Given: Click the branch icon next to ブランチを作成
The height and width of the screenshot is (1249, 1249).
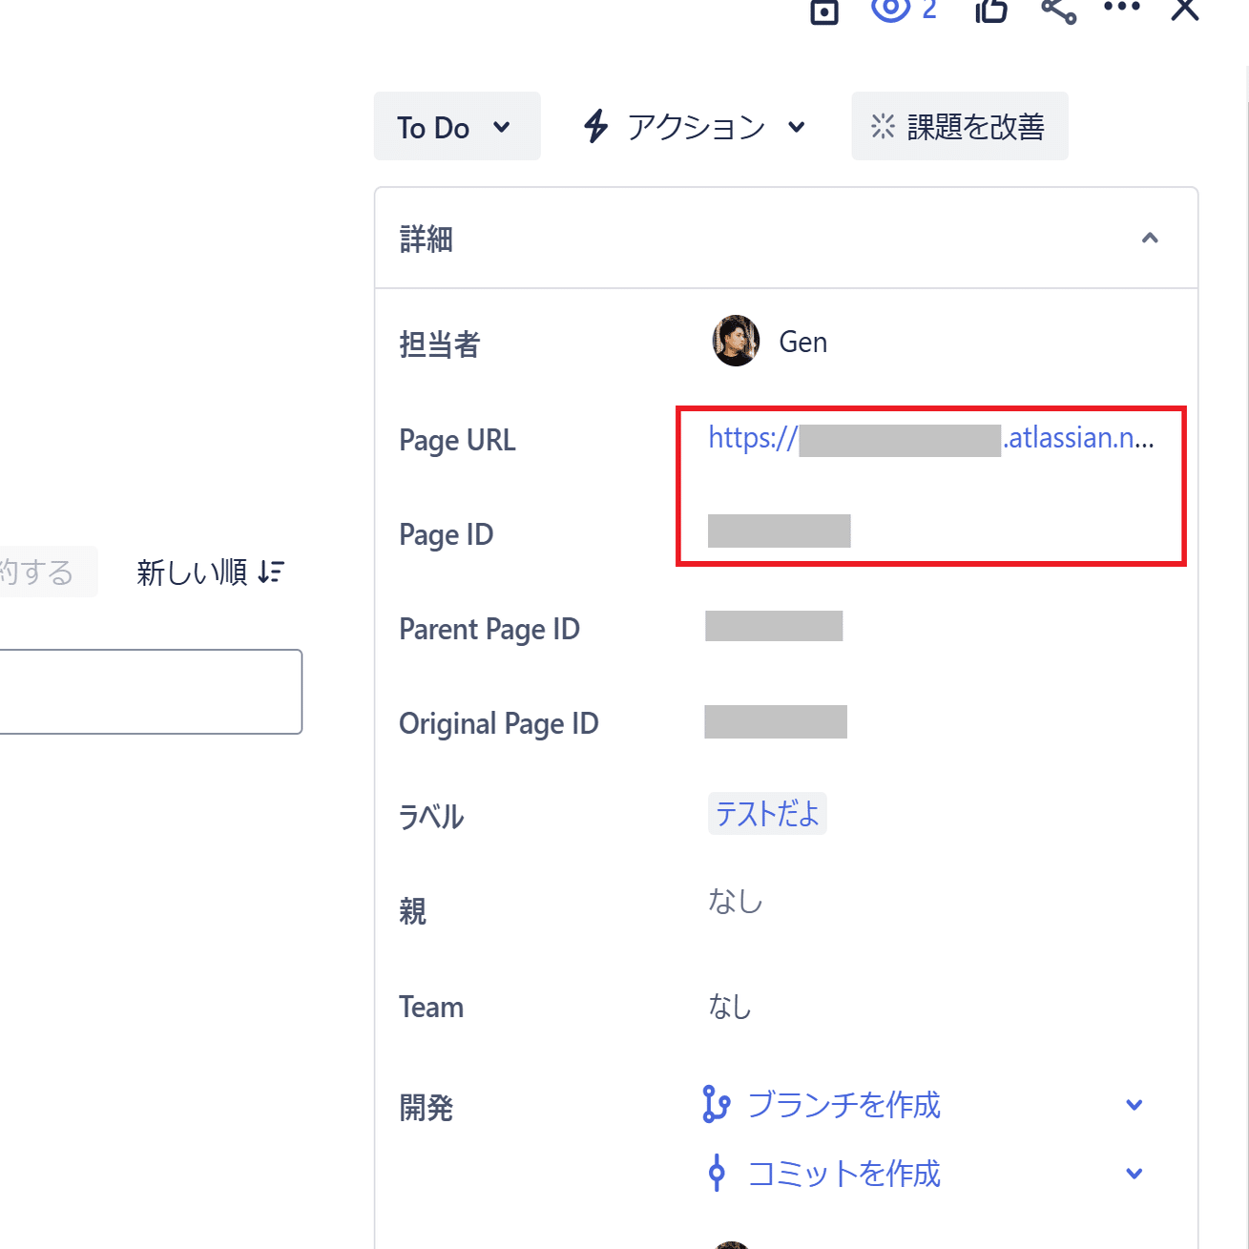Looking at the screenshot, I should click(715, 1105).
